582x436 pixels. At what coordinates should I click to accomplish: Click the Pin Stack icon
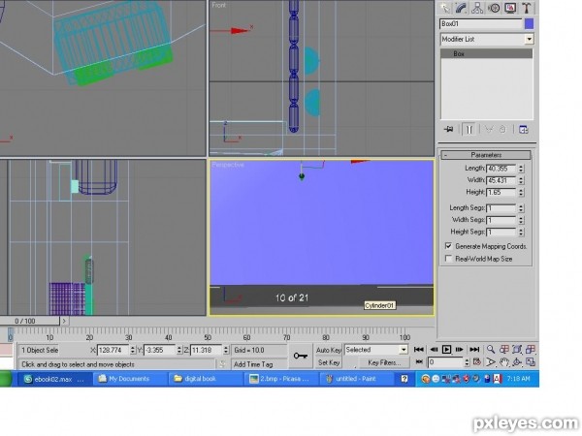click(449, 130)
